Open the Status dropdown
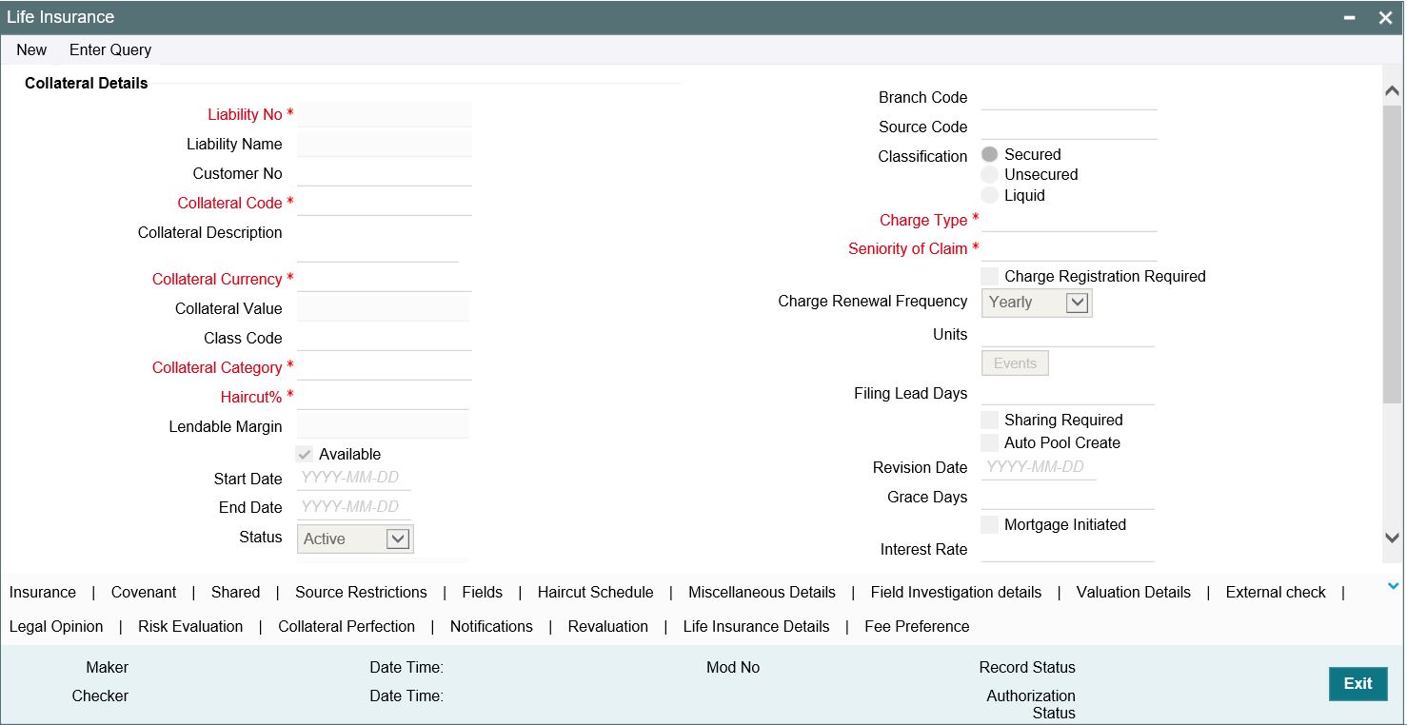This screenshot has width=1407, height=725. [355, 539]
